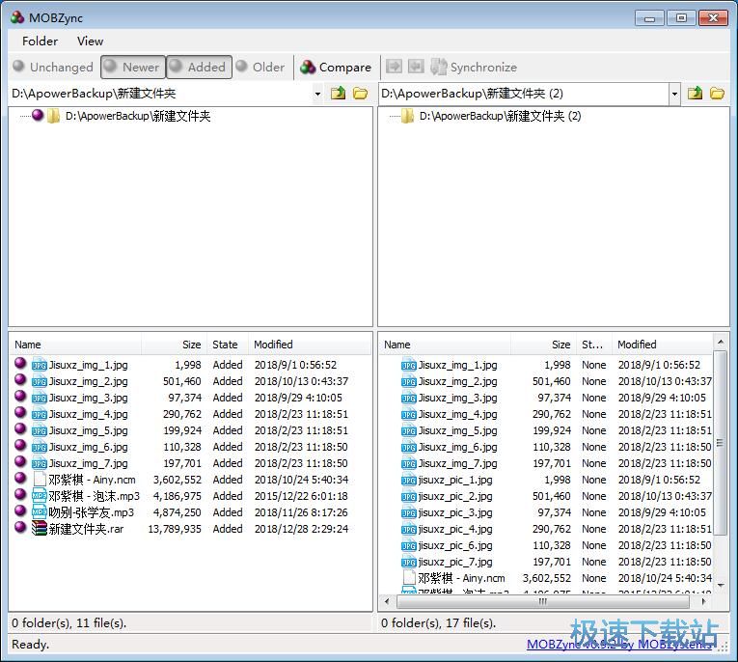Viewport: 738px width, 662px height.
Task: Click the right pane browse folder icon
Action: 717,94
